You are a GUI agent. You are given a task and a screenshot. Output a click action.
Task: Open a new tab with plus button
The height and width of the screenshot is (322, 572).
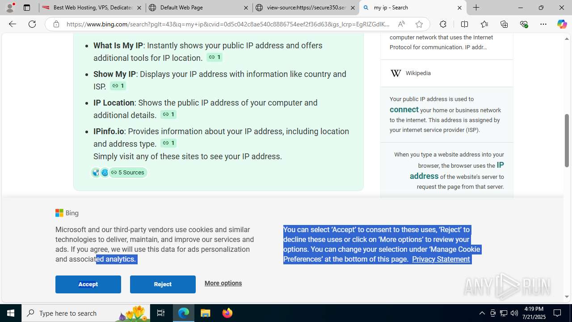tap(476, 8)
